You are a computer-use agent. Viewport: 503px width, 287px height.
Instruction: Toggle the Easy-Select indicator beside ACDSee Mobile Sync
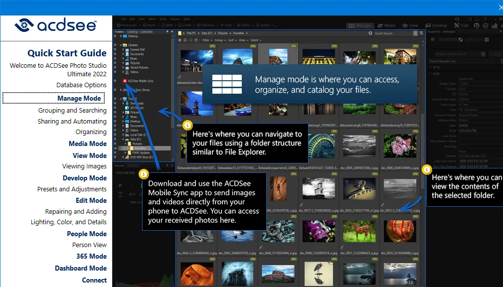115,81
